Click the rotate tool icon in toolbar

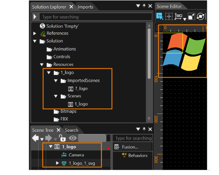pos(200,17)
